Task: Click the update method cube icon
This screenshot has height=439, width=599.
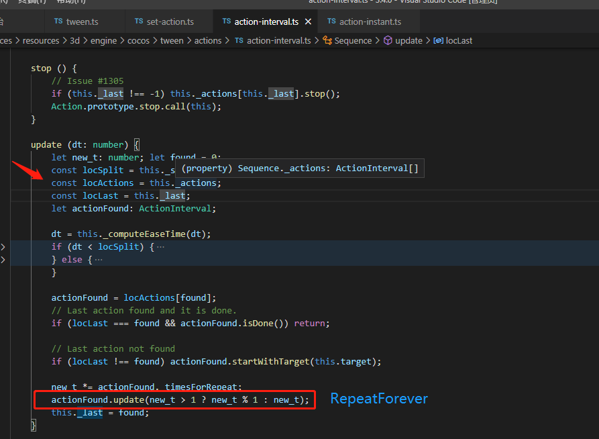Action: pyautogui.click(x=388, y=40)
